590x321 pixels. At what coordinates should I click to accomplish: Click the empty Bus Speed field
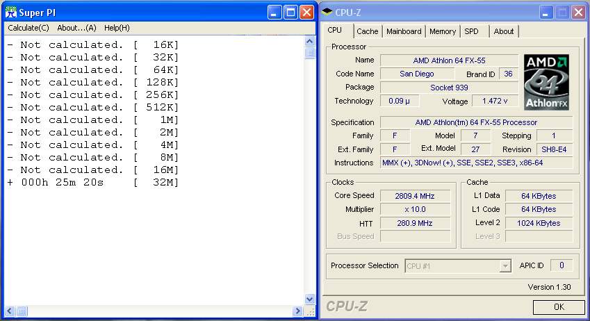point(415,236)
